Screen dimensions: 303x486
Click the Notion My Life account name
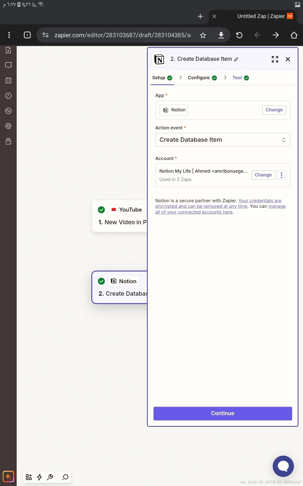pyautogui.click(x=203, y=171)
